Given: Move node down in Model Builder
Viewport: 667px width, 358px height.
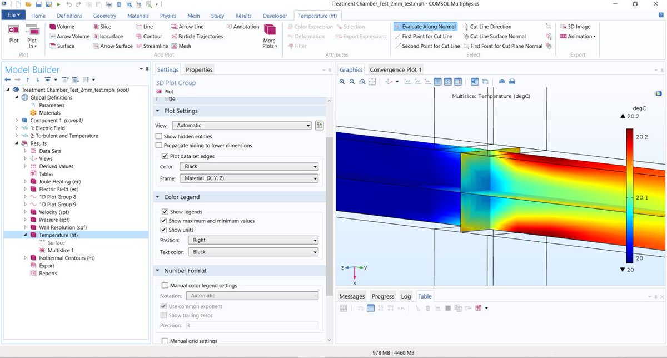Looking at the screenshot, I should click(37, 79).
